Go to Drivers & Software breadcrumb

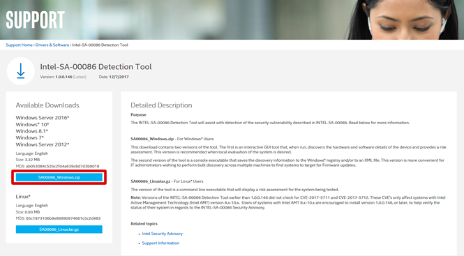[52, 45]
